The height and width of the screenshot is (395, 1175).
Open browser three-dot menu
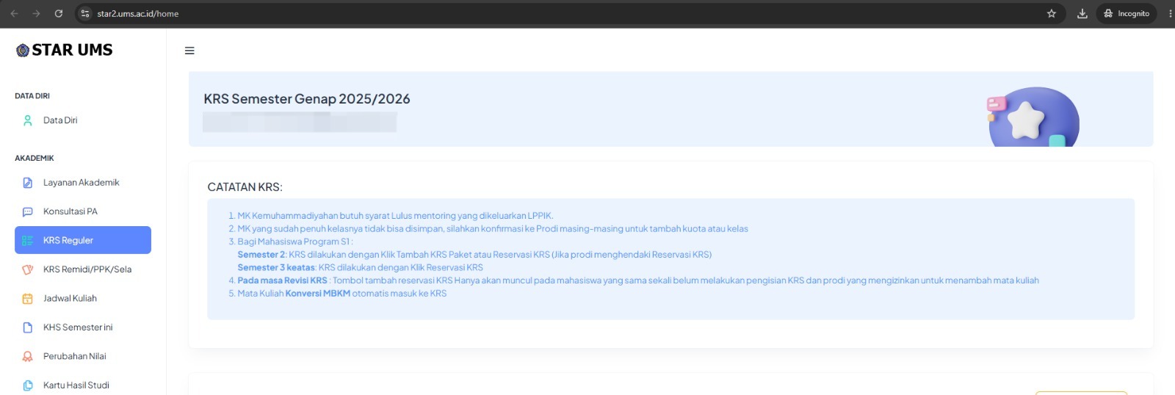point(1170,13)
